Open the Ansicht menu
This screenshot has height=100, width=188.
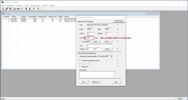[45, 6]
